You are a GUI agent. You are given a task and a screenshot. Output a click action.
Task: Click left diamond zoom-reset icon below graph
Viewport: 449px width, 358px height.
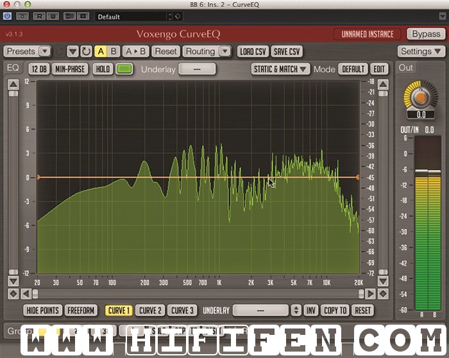[x=13, y=294]
